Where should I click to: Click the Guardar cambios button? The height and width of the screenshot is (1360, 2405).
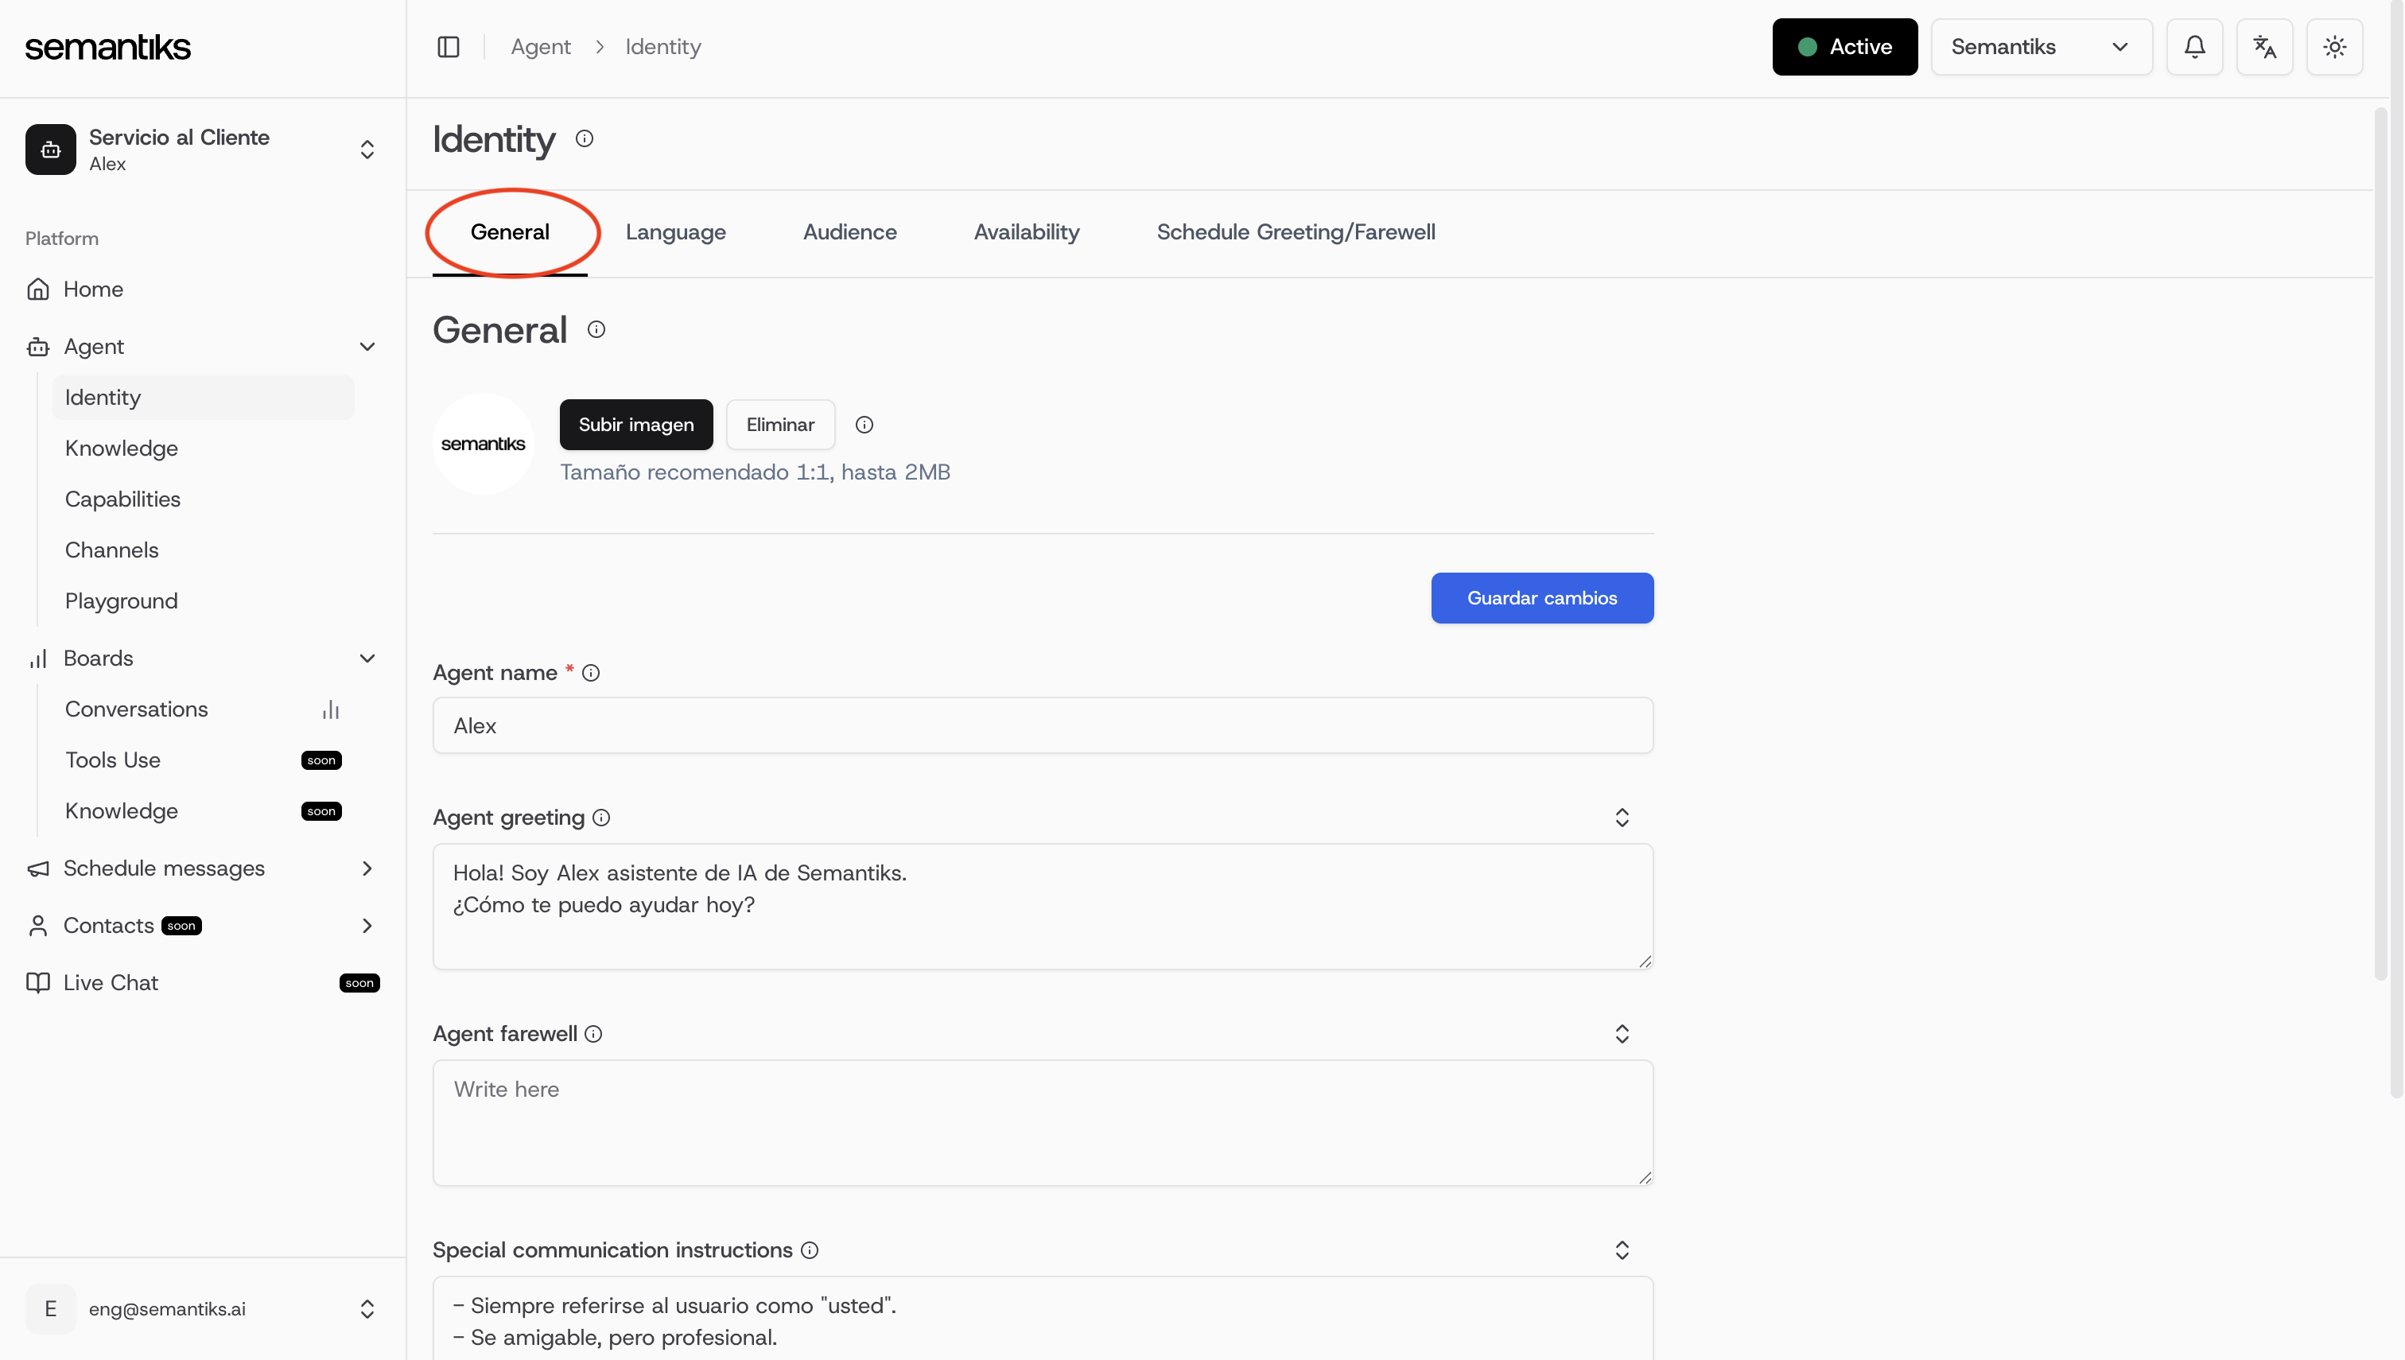click(x=1541, y=598)
